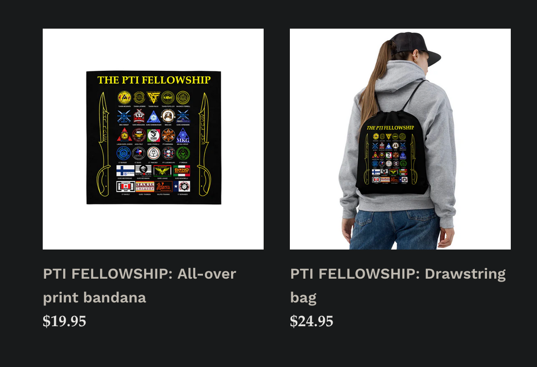Viewport: 537px width, 367px height.
Task: Click 'PTI FELLOWSHIP: All-over print bandana' title
Action: coord(139,285)
